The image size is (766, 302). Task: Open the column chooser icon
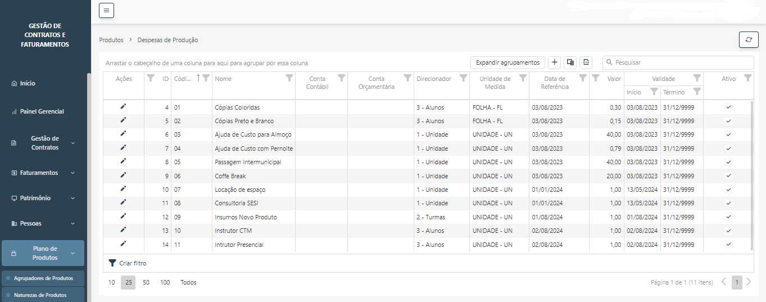570,62
